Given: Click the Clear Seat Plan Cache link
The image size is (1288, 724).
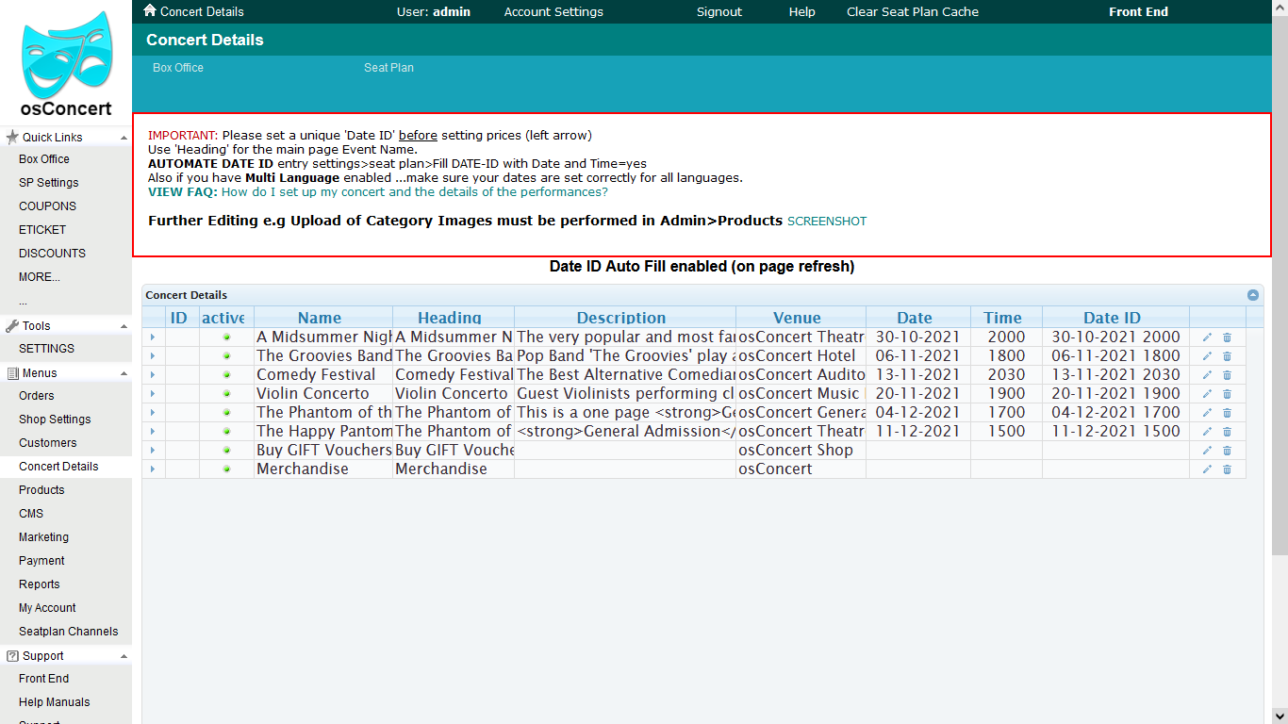Looking at the screenshot, I should [x=912, y=12].
